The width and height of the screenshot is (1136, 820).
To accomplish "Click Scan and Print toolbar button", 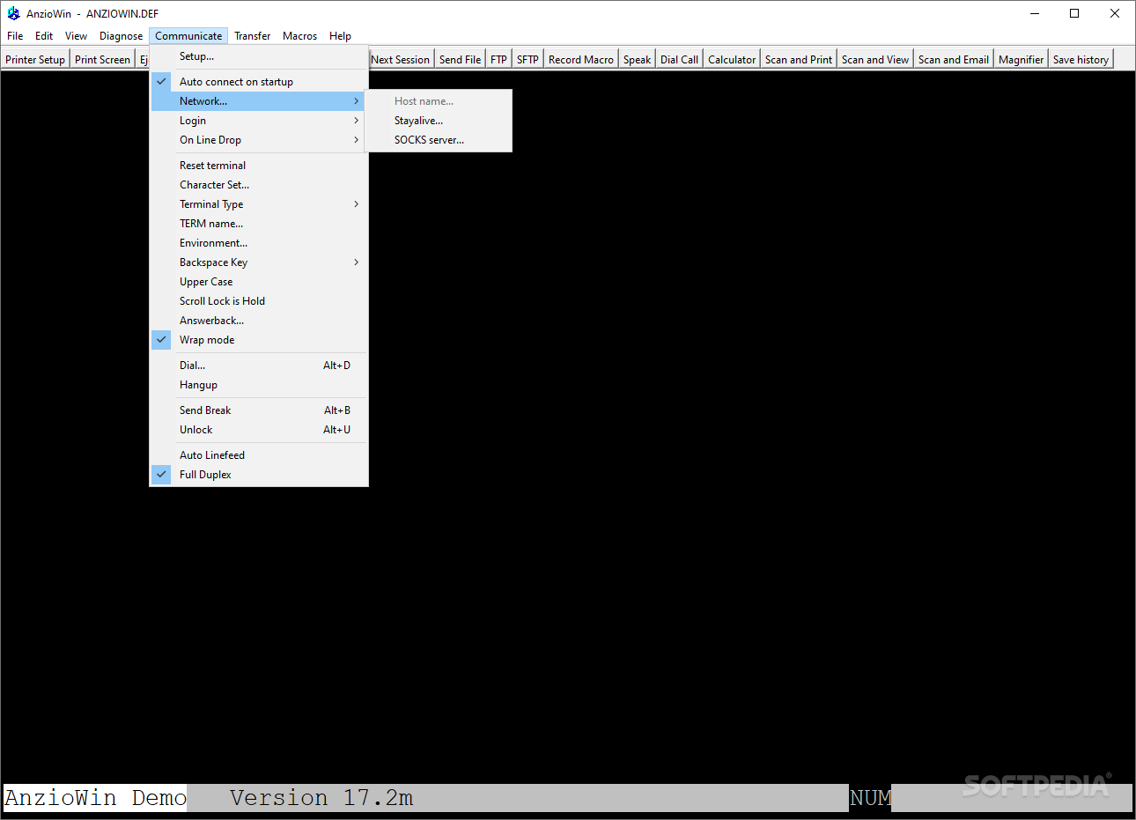I will tap(799, 59).
